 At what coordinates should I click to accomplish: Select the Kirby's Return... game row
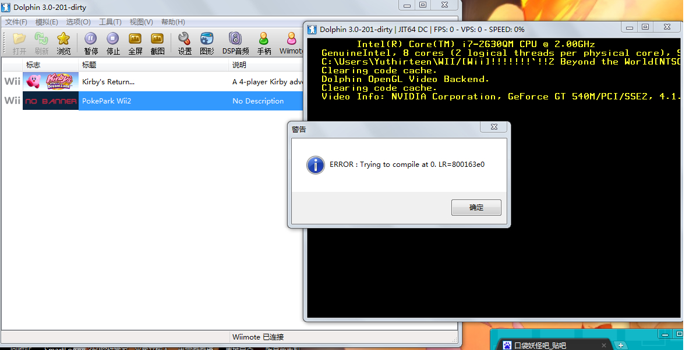[x=153, y=81]
